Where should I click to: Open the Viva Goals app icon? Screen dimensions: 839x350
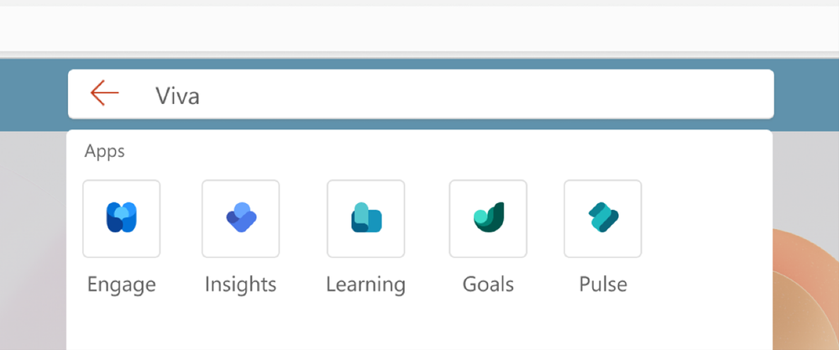488,218
